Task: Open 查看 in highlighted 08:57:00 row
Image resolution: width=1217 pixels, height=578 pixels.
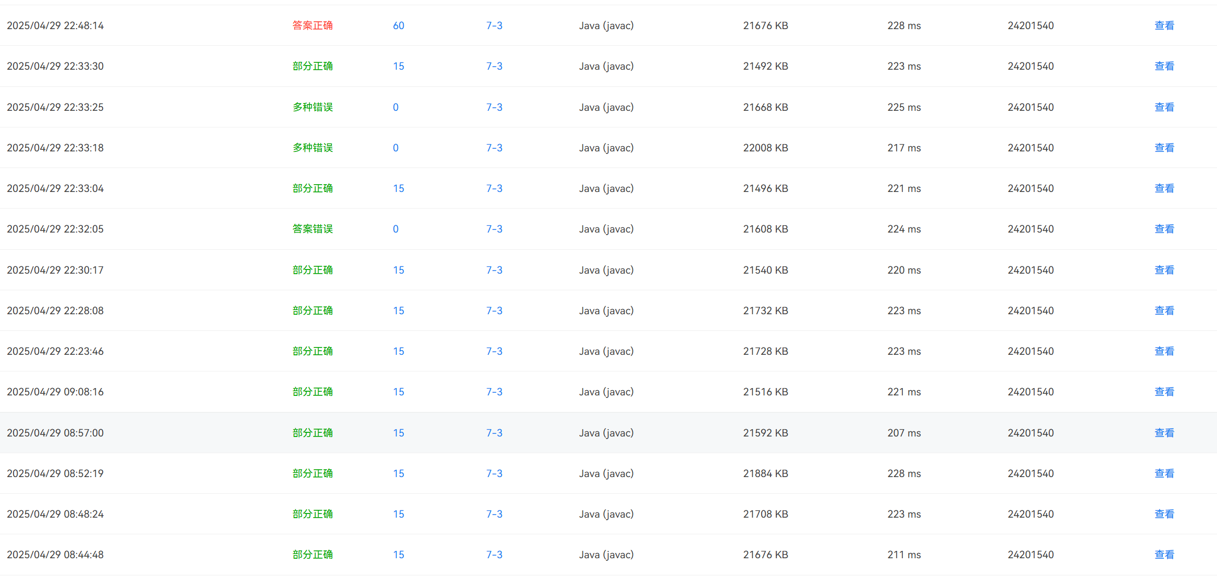Action: coord(1164,433)
